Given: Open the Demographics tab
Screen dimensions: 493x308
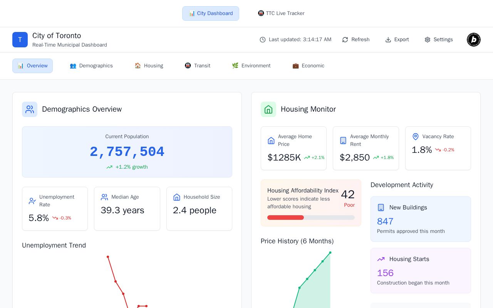Looking at the screenshot, I should pos(91,66).
